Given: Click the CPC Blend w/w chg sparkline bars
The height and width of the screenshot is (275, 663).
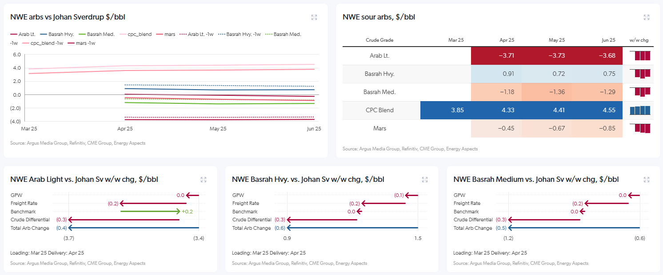Looking at the screenshot, I should tap(640, 110).
